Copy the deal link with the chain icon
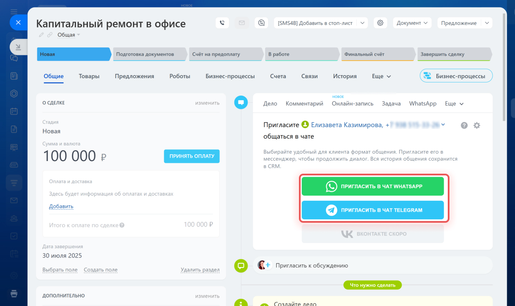Screen dimensions: 515x306 click(50, 35)
